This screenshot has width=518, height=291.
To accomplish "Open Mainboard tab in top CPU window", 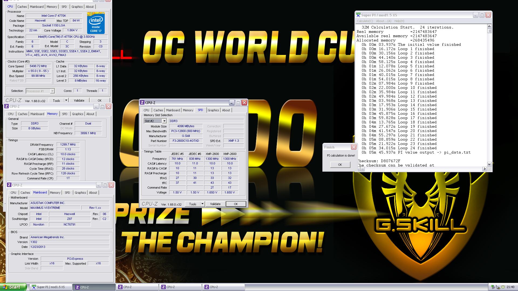I will [x=37, y=7].
